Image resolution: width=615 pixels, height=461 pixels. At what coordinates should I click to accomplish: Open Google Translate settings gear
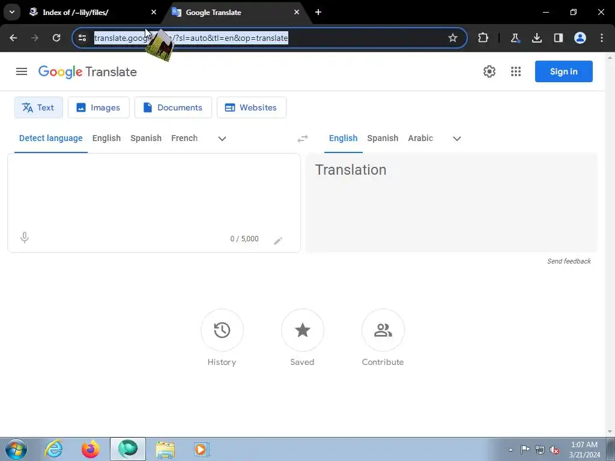[489, 71]
